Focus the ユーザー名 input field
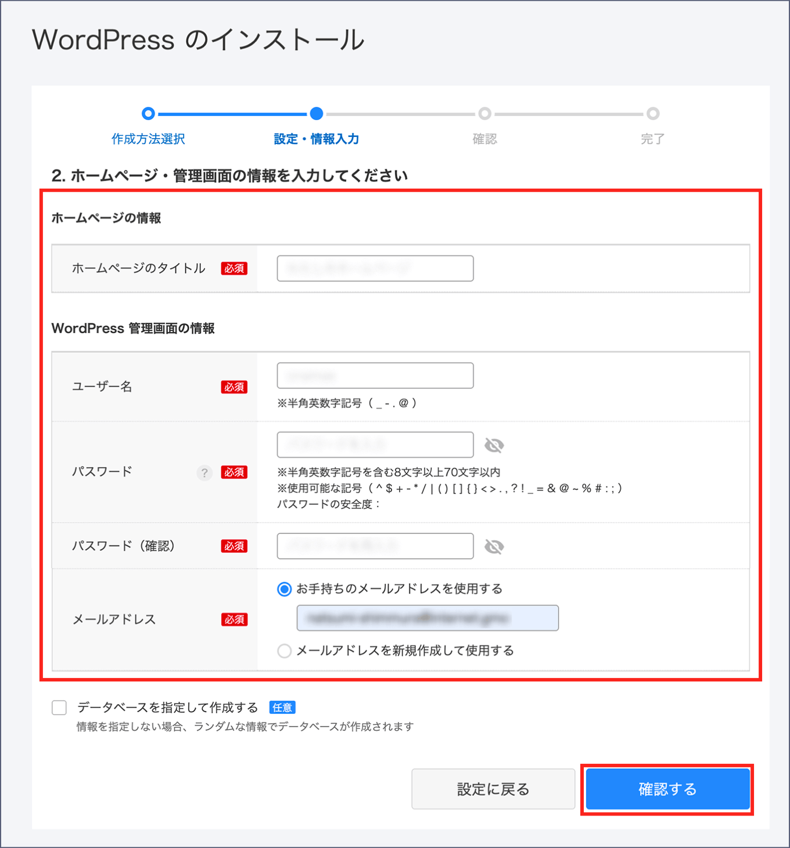The image size is (790, 848). [x=375, y=376]
